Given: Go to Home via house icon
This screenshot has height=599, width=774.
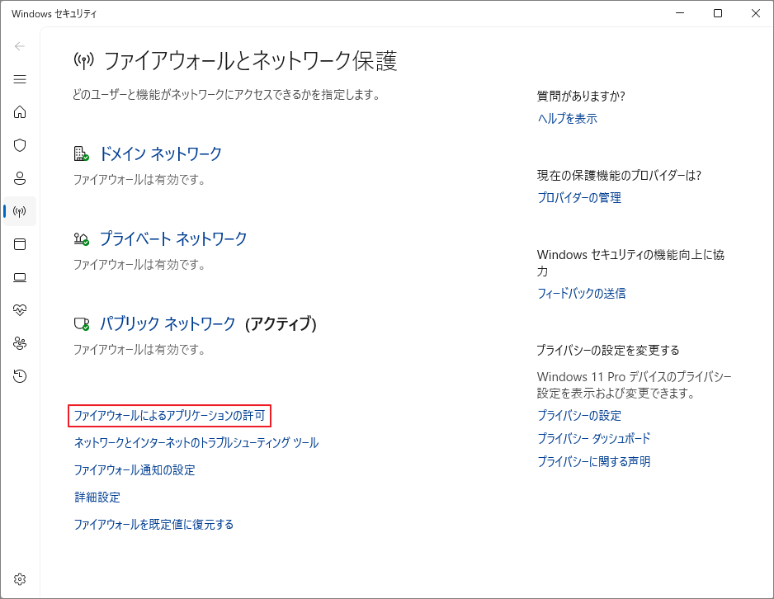Looking at the screenshot, I should tap(20, 112).
